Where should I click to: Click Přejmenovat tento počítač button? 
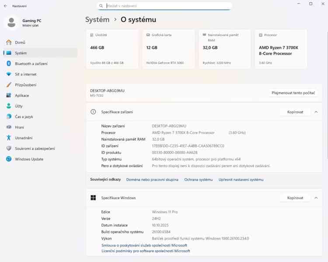point(293,93)
